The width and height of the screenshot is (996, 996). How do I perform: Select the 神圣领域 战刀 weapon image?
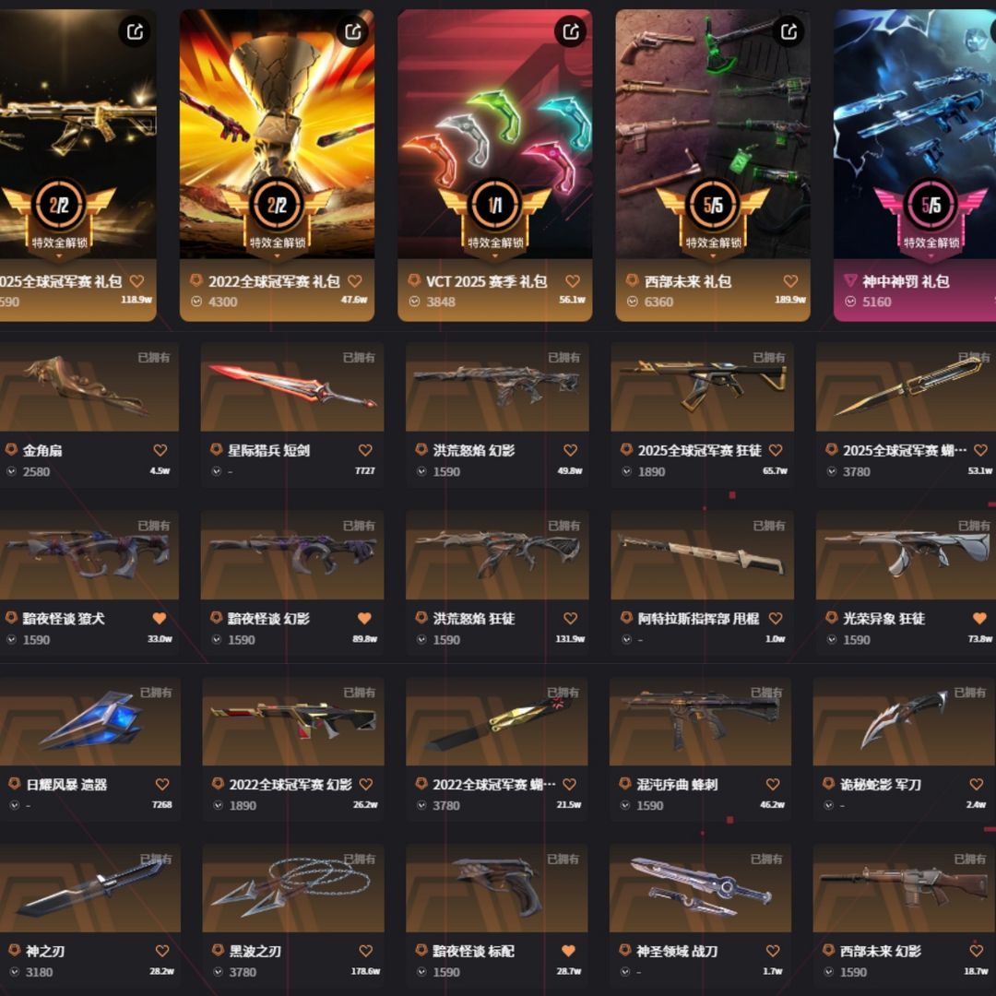700,889
